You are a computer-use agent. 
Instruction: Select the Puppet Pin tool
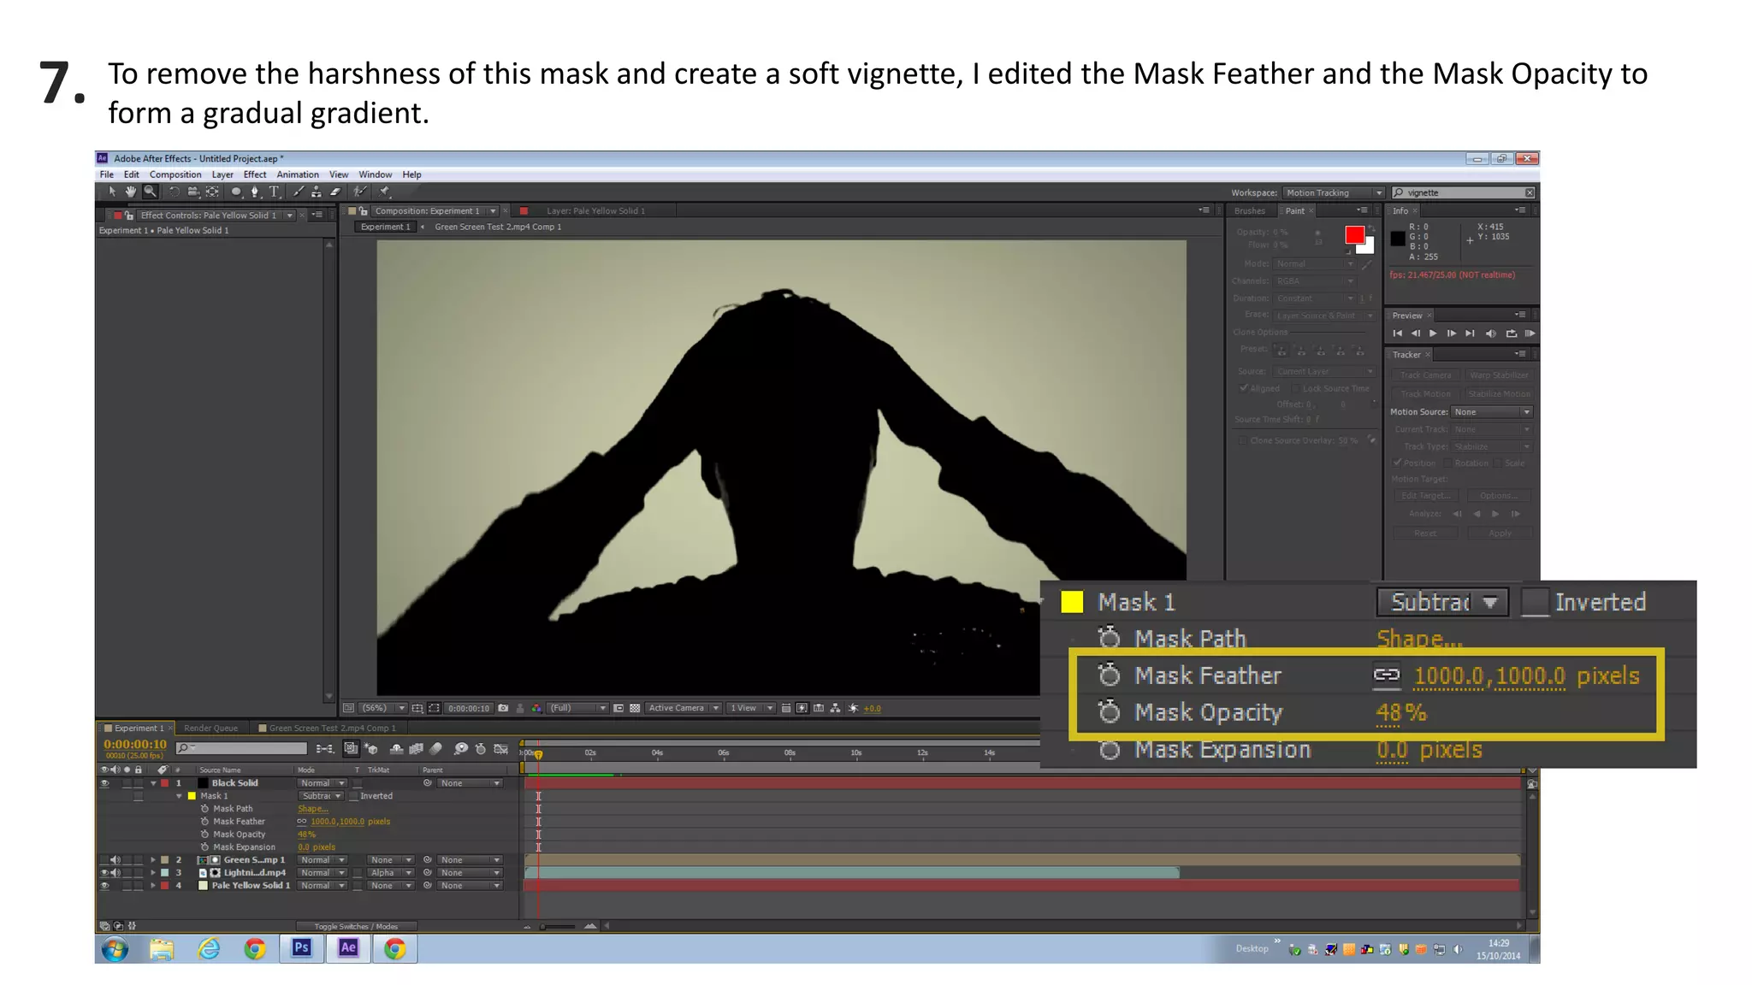click(x=385, y=192)
